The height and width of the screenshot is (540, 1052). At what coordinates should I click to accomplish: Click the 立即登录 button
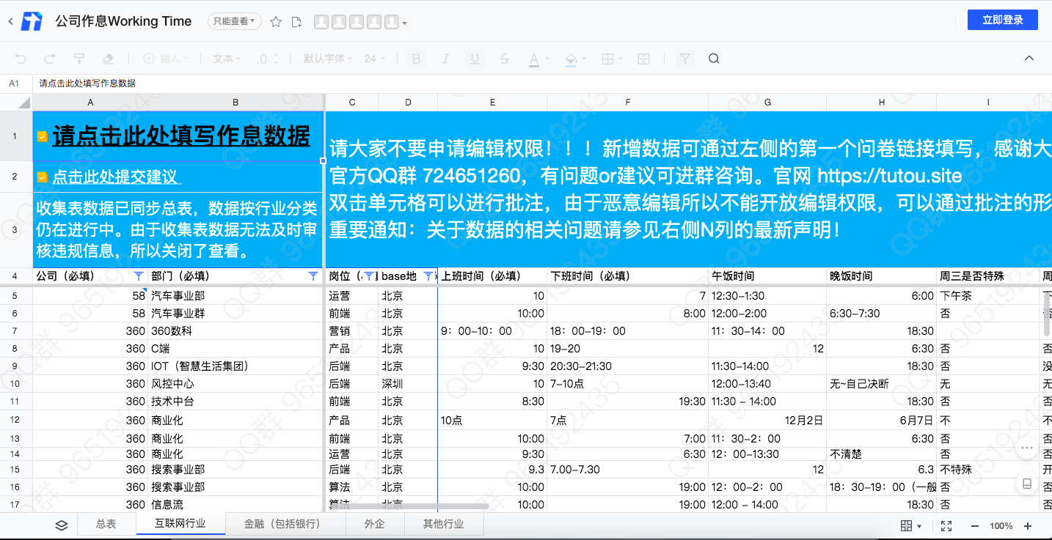[x=1002, y=20]
